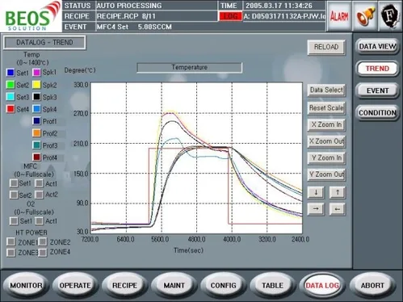The width and height of the screenshot is (403, 302).
Task: Toggle Set2 green swatch
Action: (10, 85)
